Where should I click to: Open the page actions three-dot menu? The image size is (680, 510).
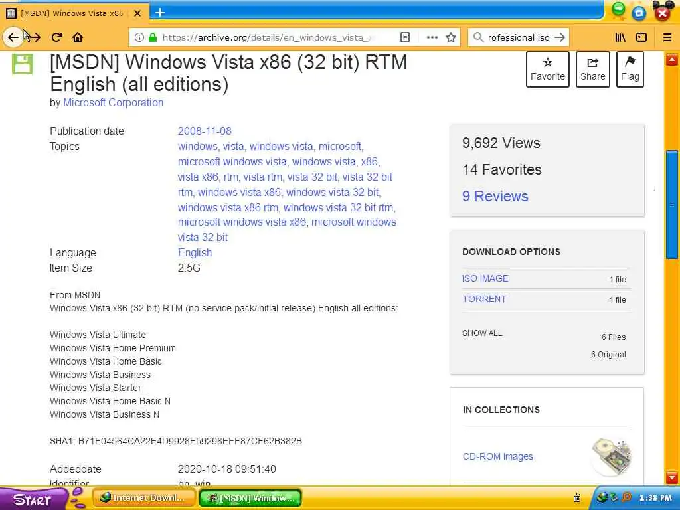point(432,37)
